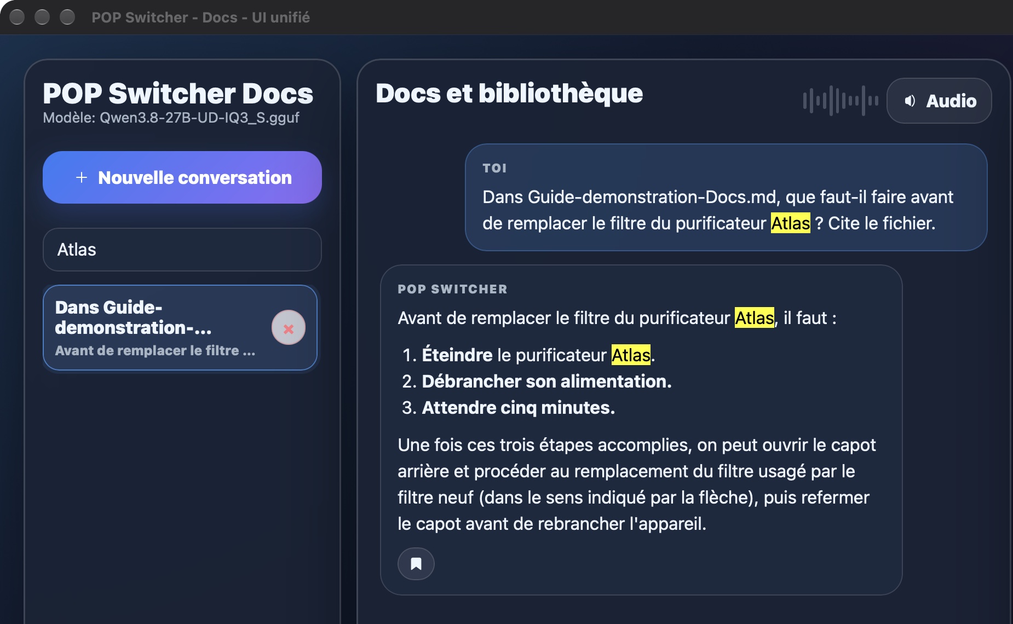Click the bookmark icon under the answer
The height and width of the screenshot is (624, 1013).
click(x=416, y=564)
